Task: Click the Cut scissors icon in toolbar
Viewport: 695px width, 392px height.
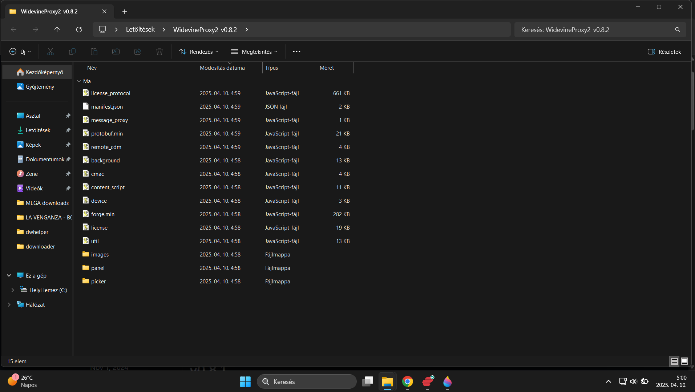Action: pos(50,52)
